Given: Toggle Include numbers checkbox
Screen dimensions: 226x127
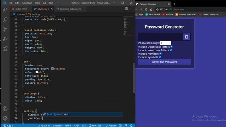Looking at the screenshot, I should 160,53.
